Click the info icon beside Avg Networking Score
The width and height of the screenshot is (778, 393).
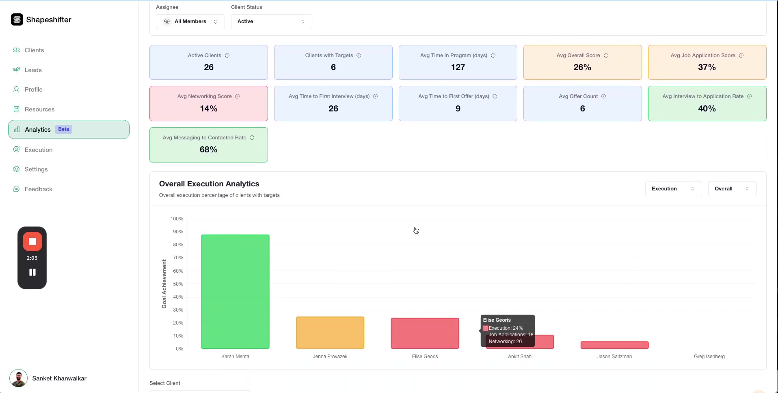click(x=237, y=96)
